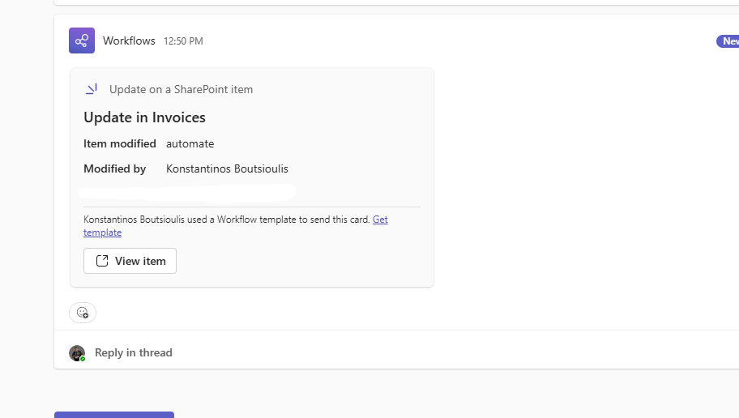Click the Update in Invoices card heading
739x418 pixels.
coord(144,117)
